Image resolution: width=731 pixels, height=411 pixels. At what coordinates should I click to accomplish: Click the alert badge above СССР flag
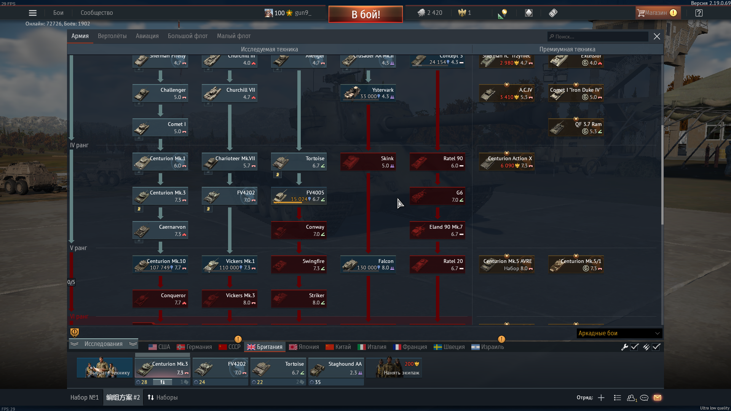point(238,339)
